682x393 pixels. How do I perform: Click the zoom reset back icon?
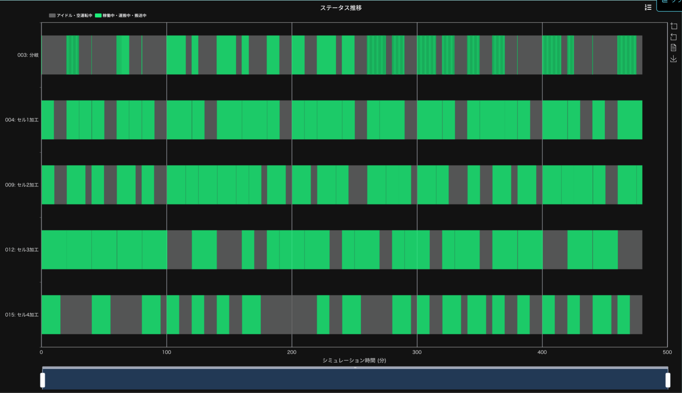pos(674,37)
